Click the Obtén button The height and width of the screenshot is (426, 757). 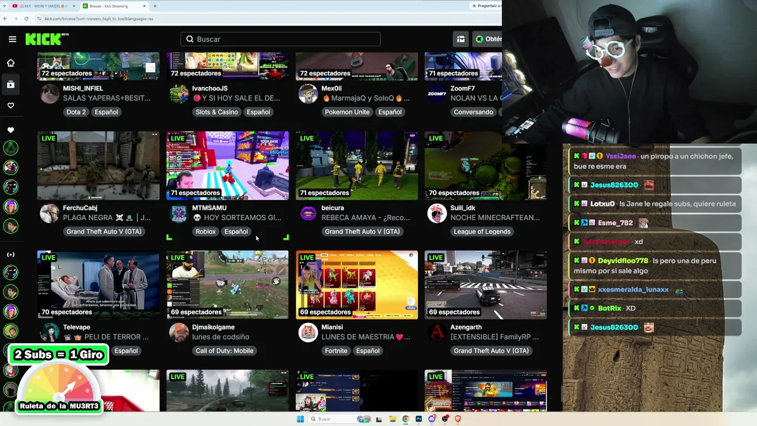pos(488,39)
